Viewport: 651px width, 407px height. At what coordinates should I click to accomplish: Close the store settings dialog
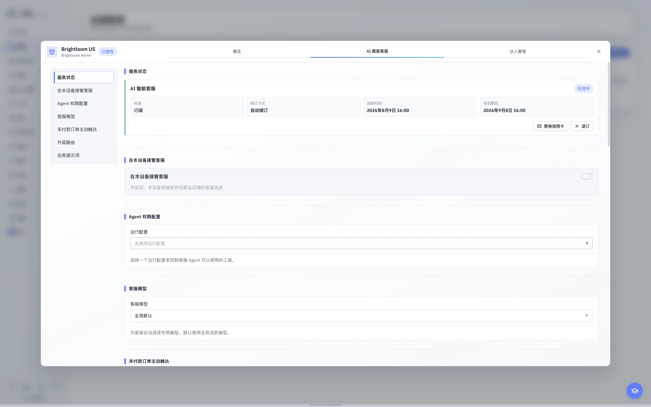(x=599, y=52)
